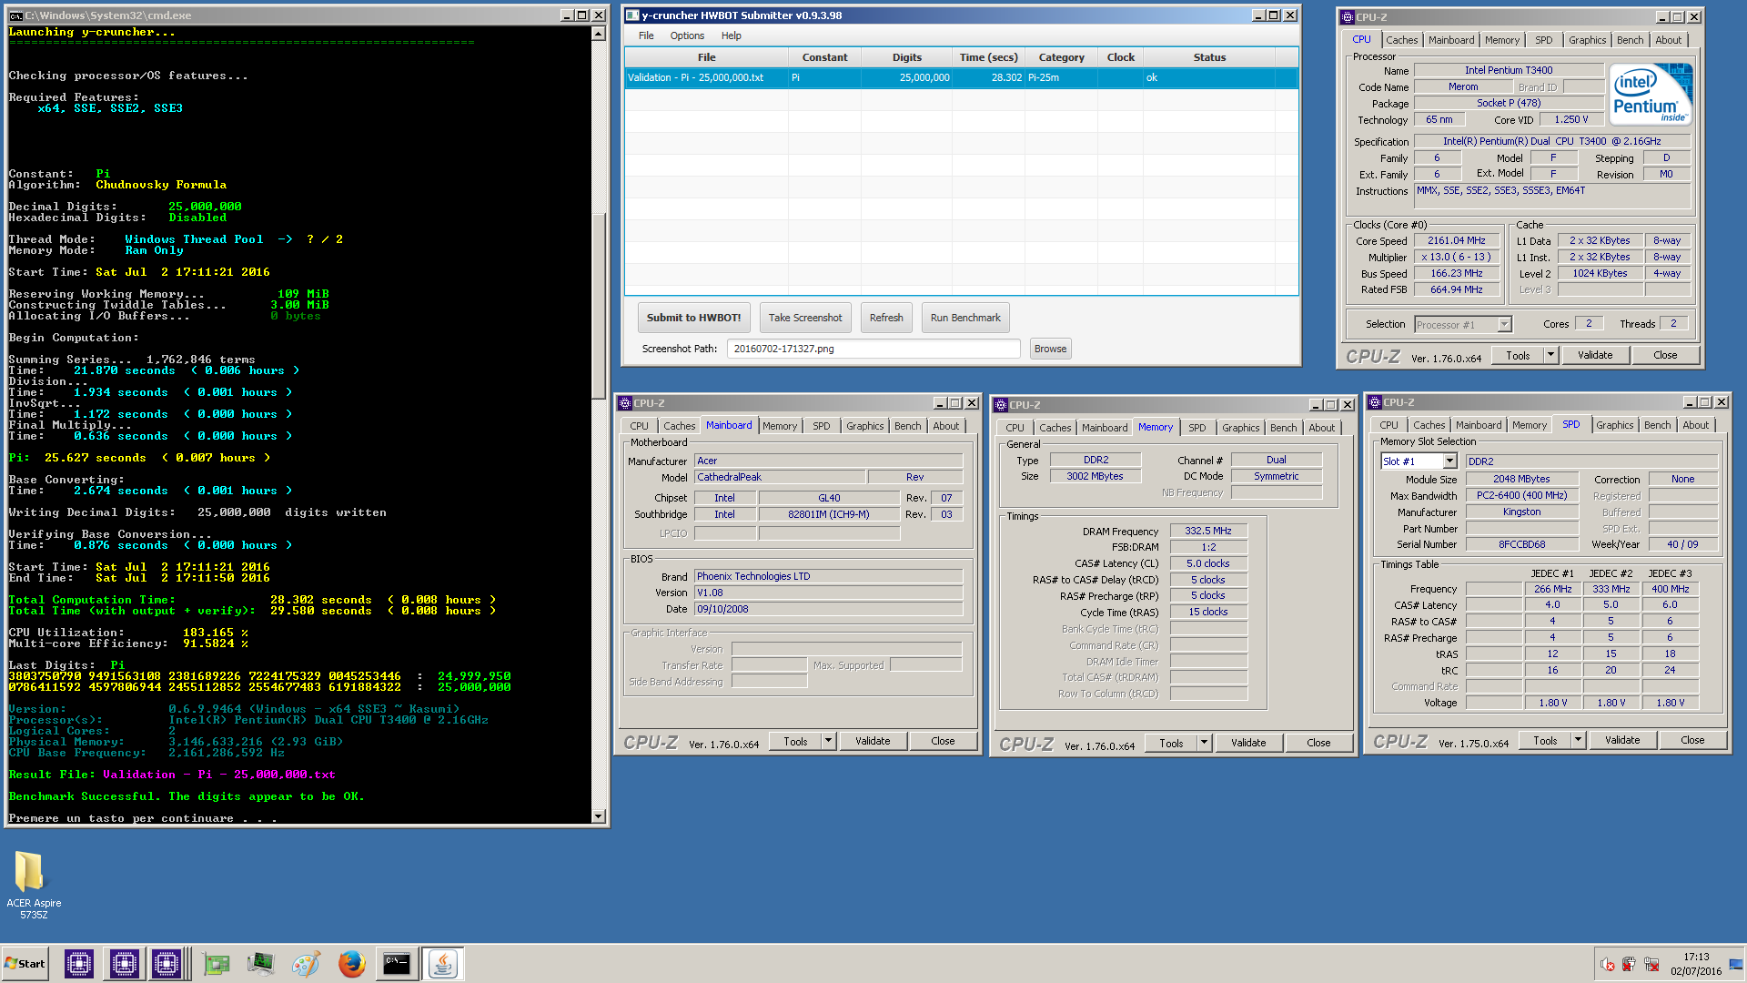Click the Status column header

(x=1209, y=57)
